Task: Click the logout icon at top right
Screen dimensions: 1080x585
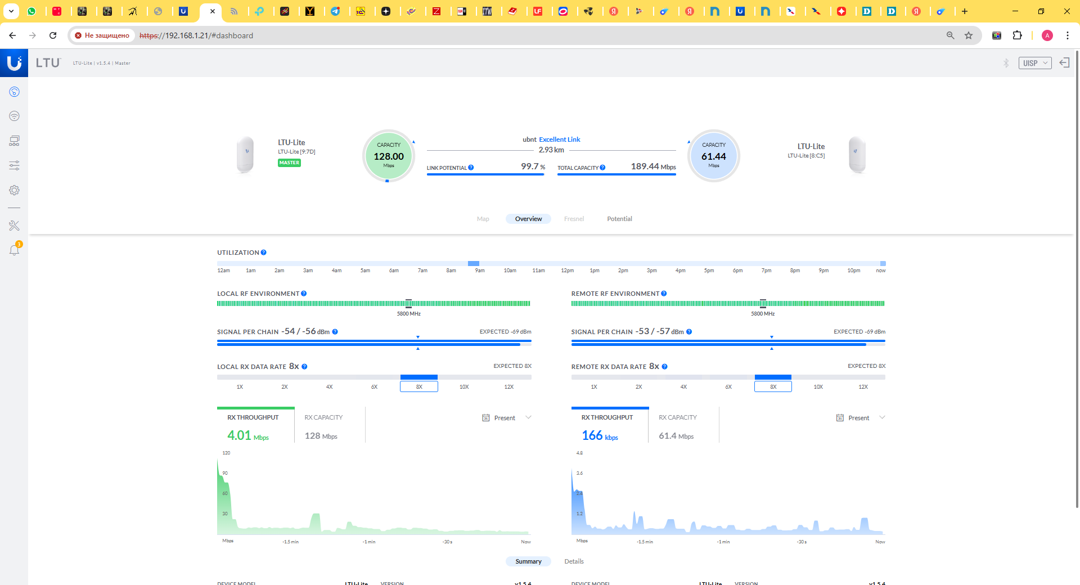Action: pos(1064,62)
